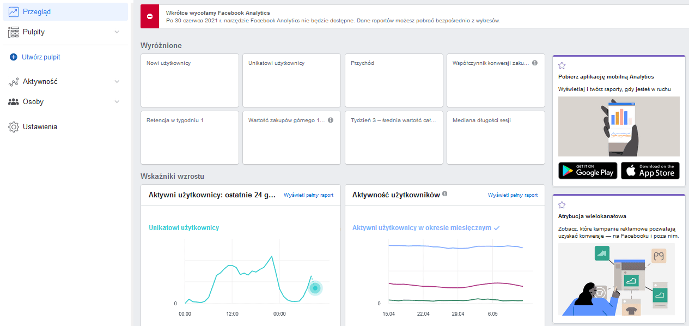Click the Download on the App Store button
The width and height of the screenshot is (689, 326).
tap(650, 171)
